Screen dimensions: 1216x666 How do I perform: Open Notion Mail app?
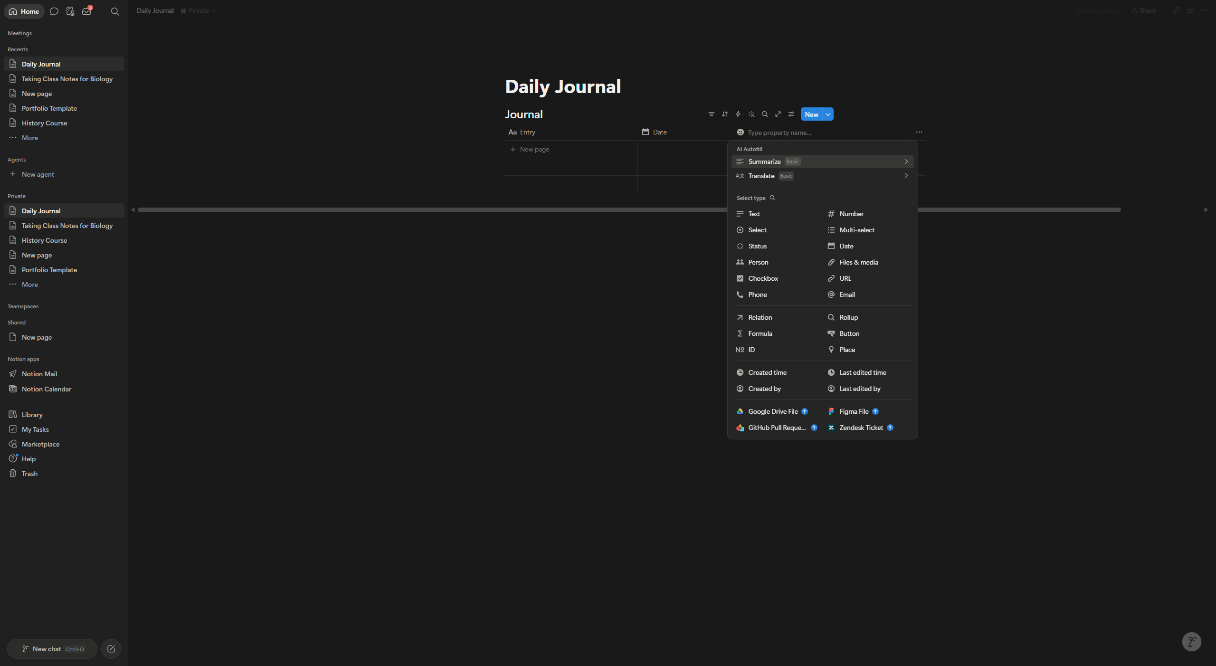point(64,373)
